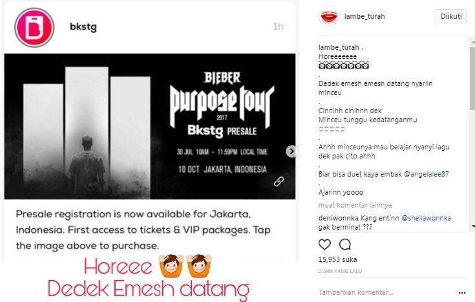Image resolution: width=475 pixels, height=302 pixels.
Task: Open the bkstg pink profile logo
Action: click(34, 27)
